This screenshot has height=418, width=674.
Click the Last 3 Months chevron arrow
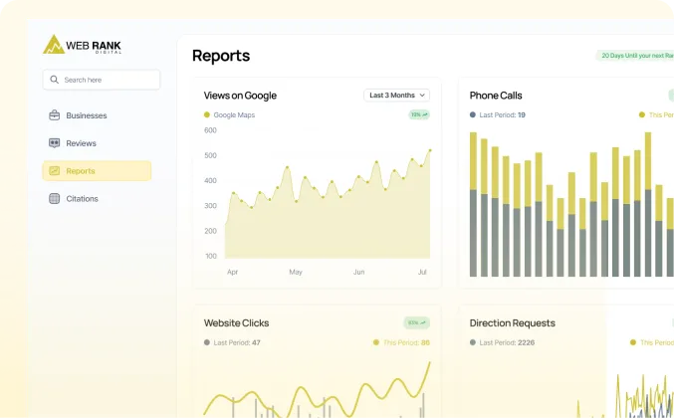point(422,95)
